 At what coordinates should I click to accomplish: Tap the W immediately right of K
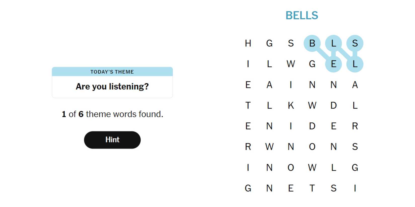pyautogui.click(x=312, y=105)
